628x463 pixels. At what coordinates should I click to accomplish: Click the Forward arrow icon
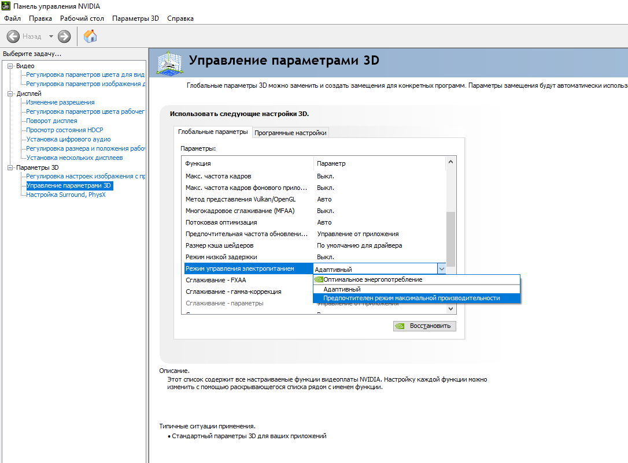coord(64,36)
